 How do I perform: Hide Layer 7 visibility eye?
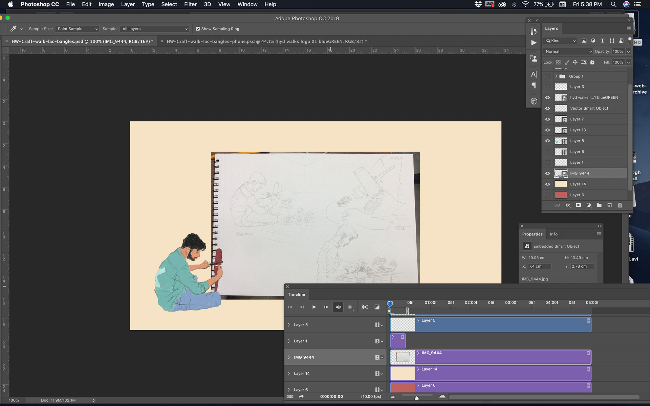pyautogui.click(x=547, y=119)
